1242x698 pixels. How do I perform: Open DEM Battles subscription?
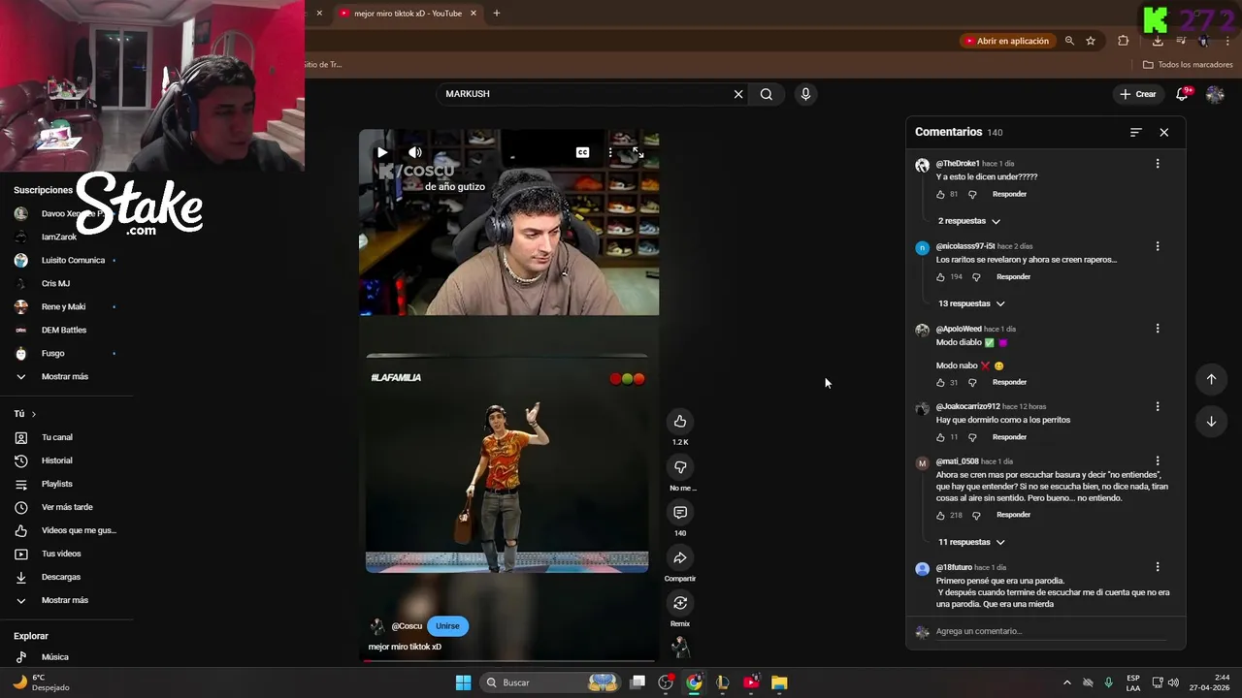64,330
